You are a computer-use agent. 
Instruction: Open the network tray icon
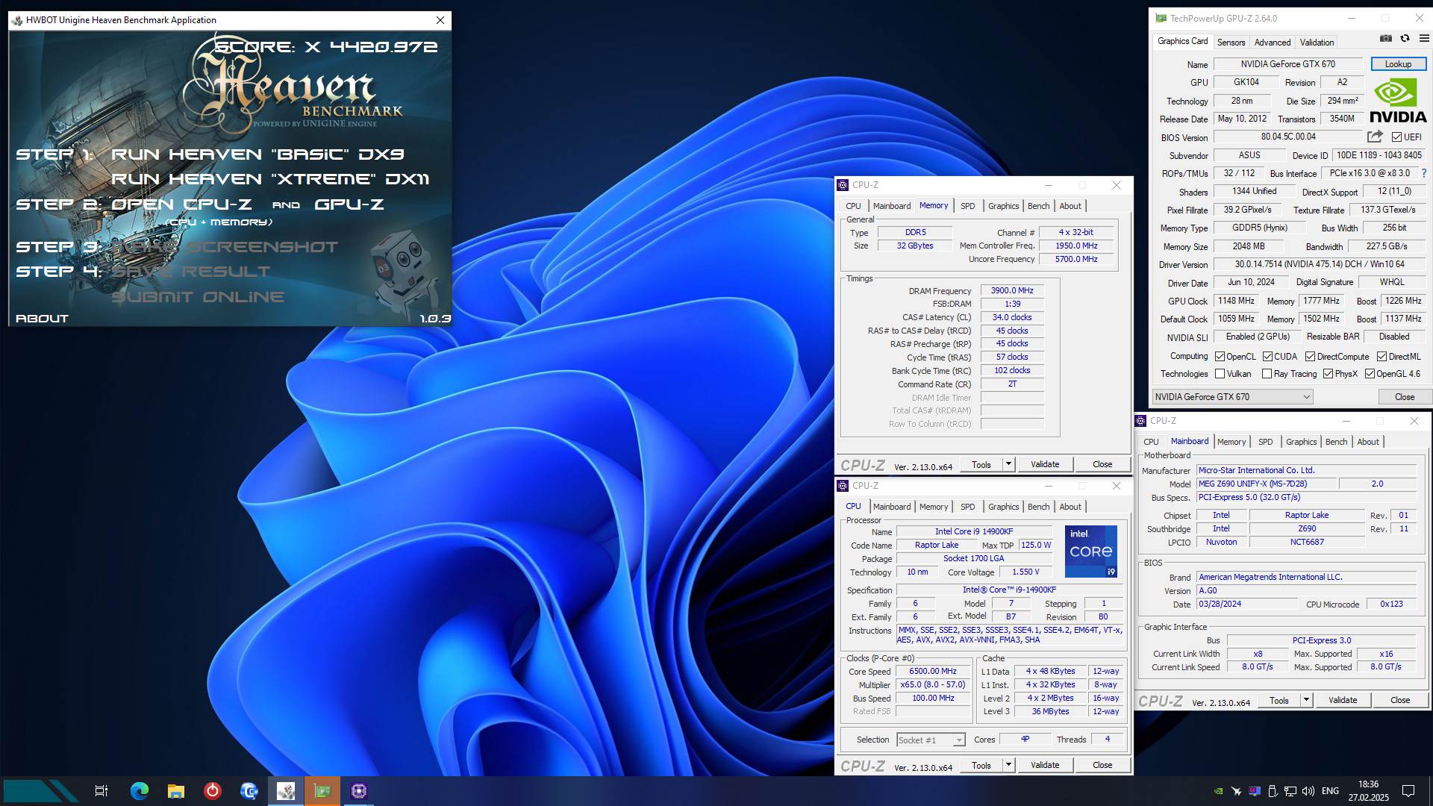coord(1290,791)
